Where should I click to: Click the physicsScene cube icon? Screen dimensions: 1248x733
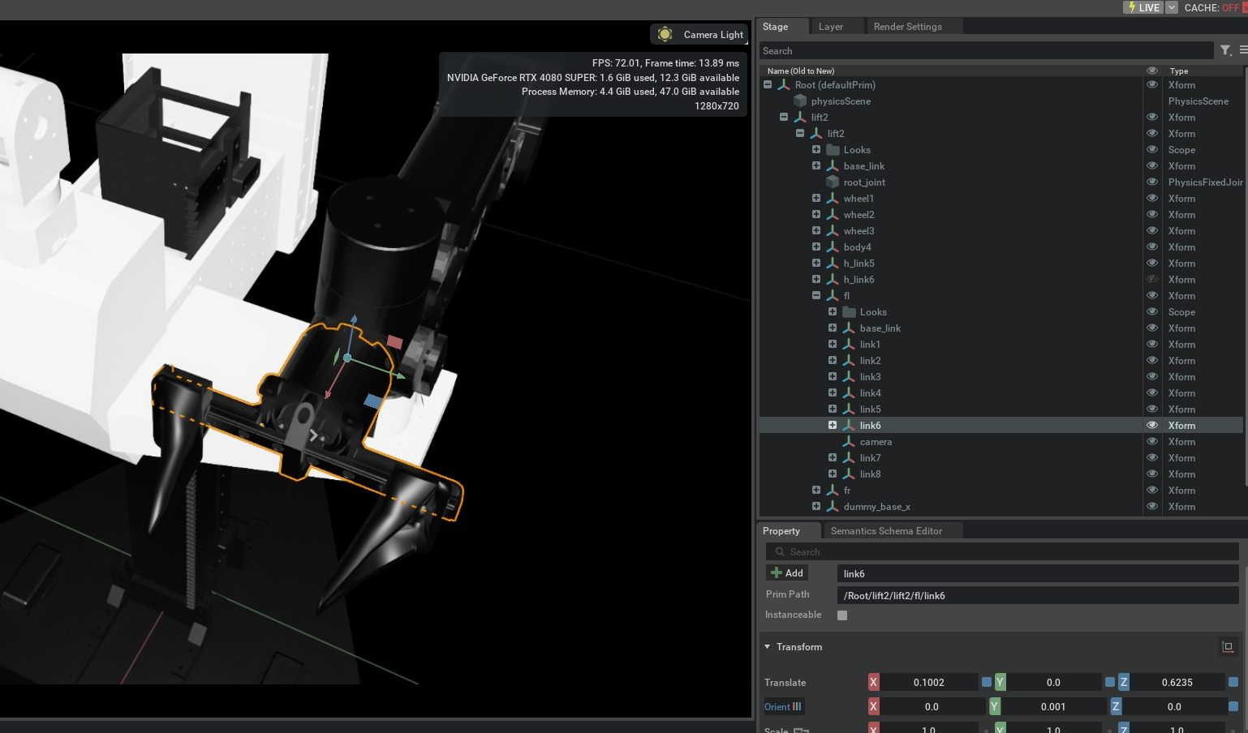point(800,101)
